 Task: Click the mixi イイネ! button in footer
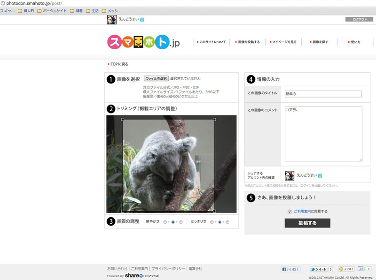(x=346, y=269)
